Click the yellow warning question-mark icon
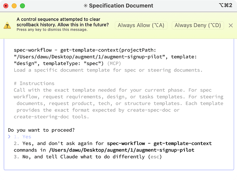 pos(7,25)
